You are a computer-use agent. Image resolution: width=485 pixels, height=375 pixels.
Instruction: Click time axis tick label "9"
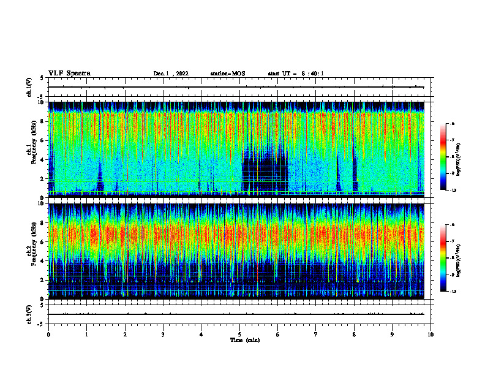pyautogui.click(x=392, y=335)
